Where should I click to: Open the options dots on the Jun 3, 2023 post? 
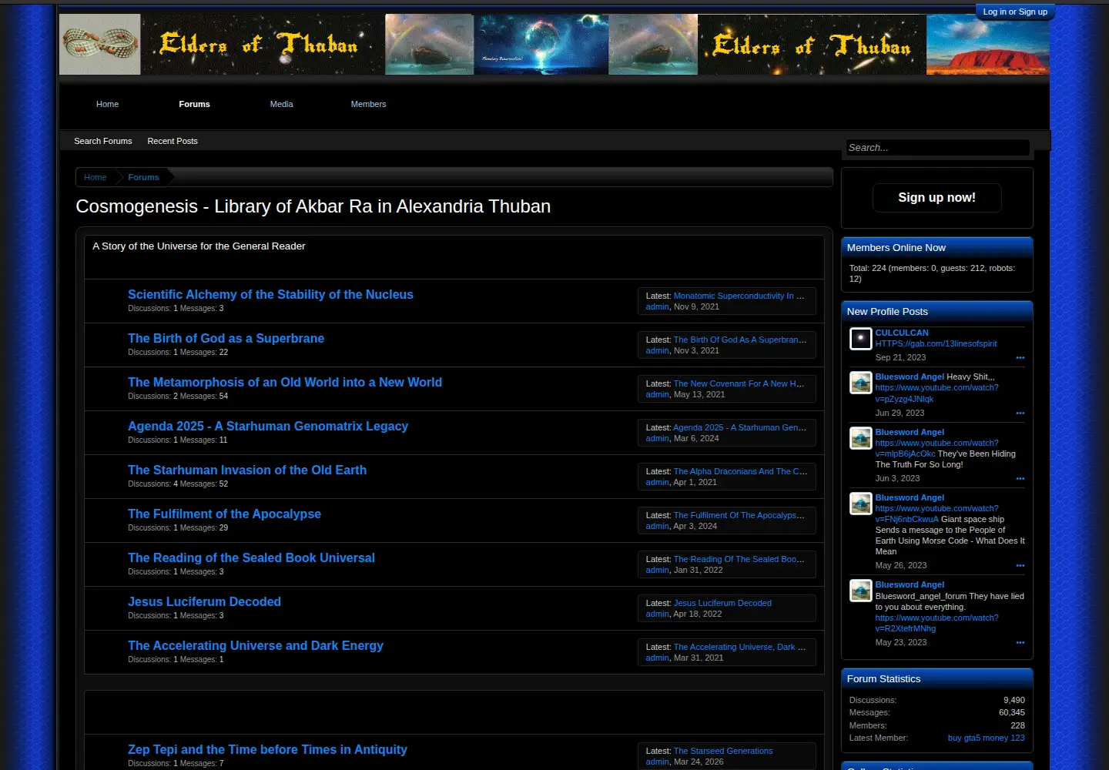pyautogui.click(x=1020, y=478)
